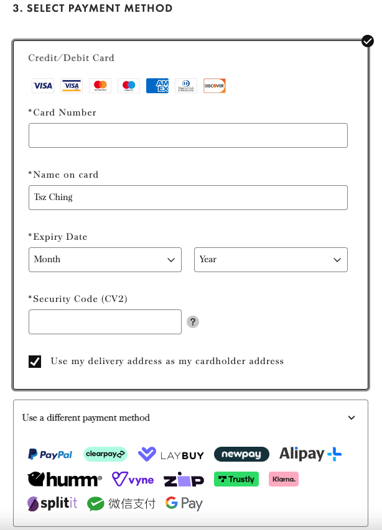Click the Zip payment logo
Screen dimensions: 382x530
pos(184,480)
